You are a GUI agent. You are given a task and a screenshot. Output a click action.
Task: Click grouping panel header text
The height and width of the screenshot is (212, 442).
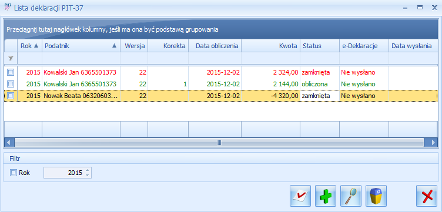pos(112,29)
